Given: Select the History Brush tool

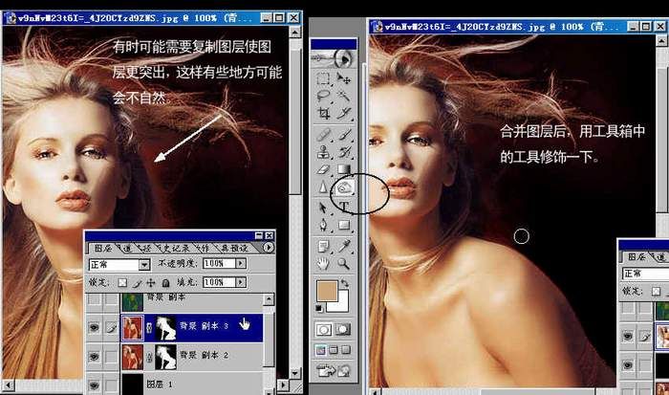Looking at the screenshot, I should (x=344, y=152).
